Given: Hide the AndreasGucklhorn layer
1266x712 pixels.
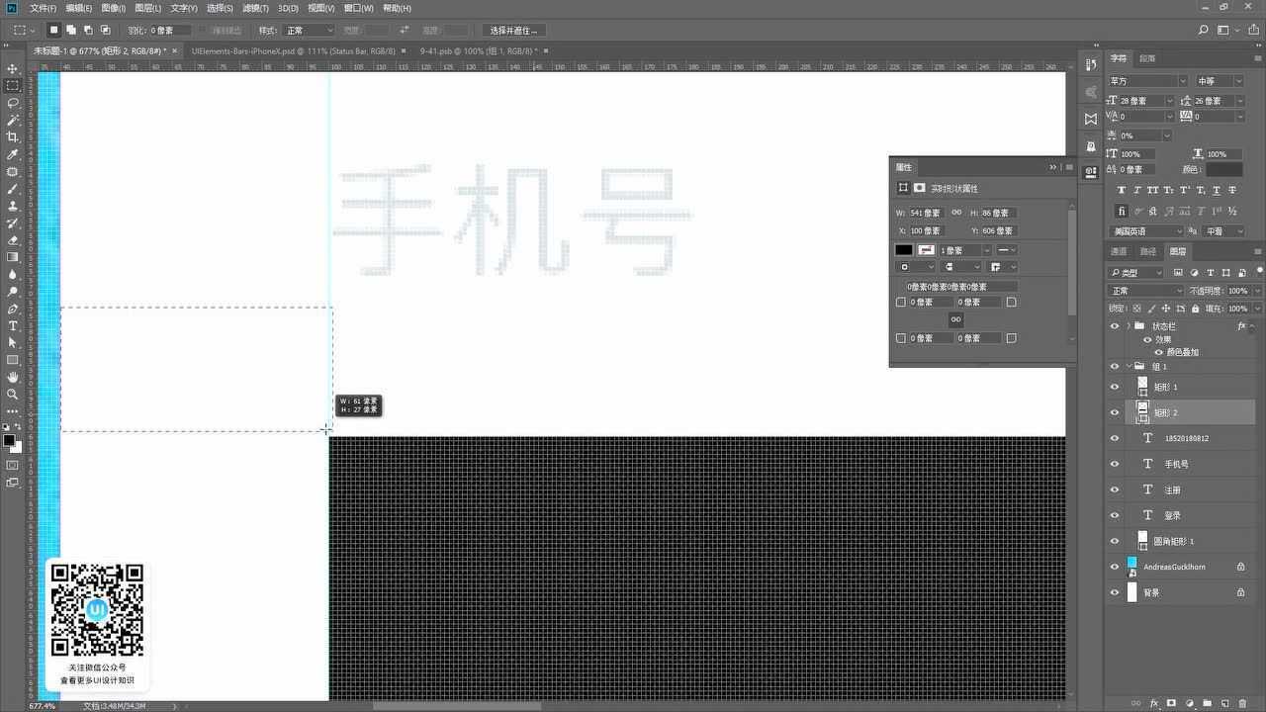Looking at the screenshot, I should 1115,566.
